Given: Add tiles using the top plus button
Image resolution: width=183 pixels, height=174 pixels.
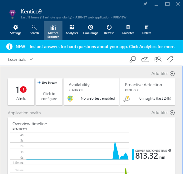Looking at the screenshot, I should tap(172, 74).
